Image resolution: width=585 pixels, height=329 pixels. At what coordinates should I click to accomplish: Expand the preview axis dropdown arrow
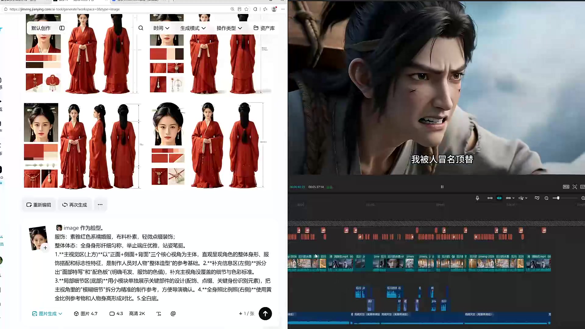tap(526, 198)
